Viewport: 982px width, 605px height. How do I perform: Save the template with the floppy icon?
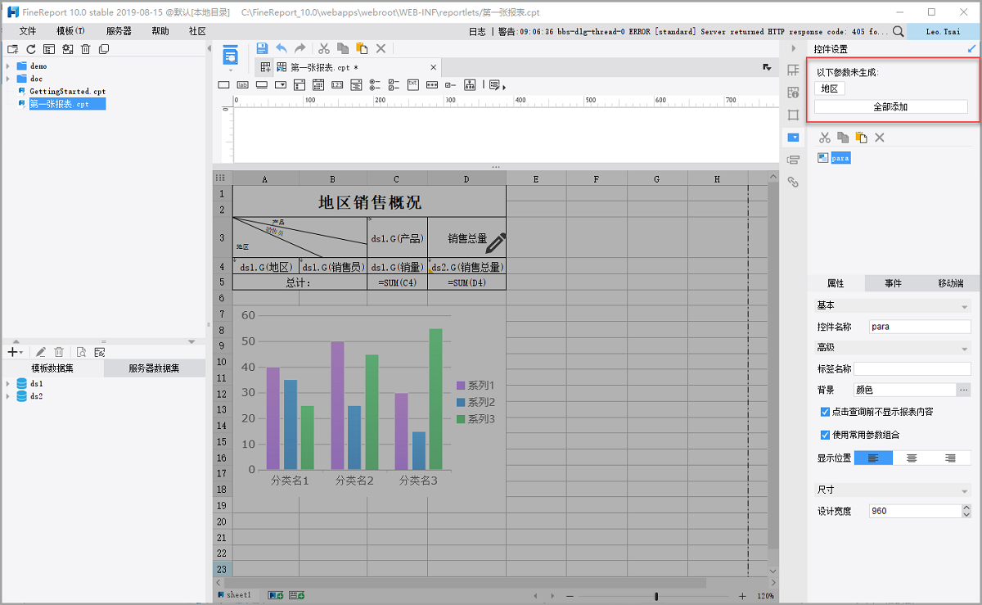click(262, 48)
